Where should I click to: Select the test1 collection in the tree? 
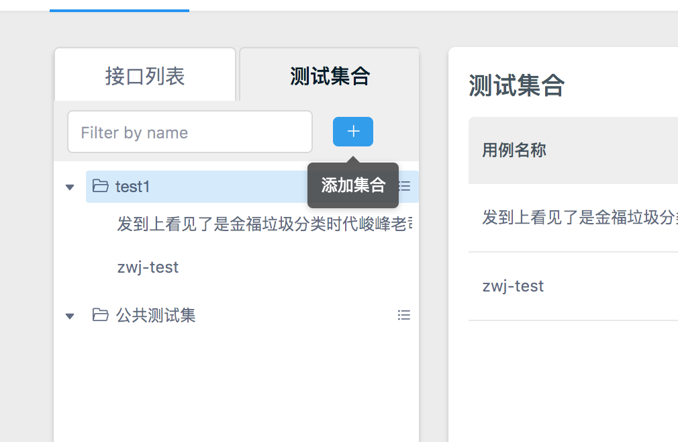[x=132, y=186]
